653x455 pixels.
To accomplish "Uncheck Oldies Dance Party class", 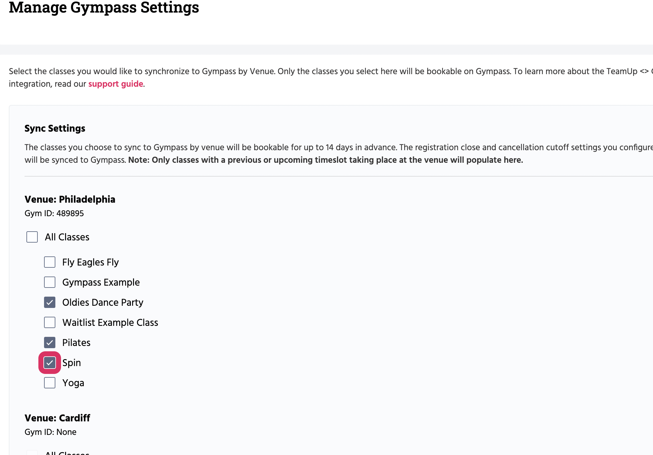I will coord(50,302).
